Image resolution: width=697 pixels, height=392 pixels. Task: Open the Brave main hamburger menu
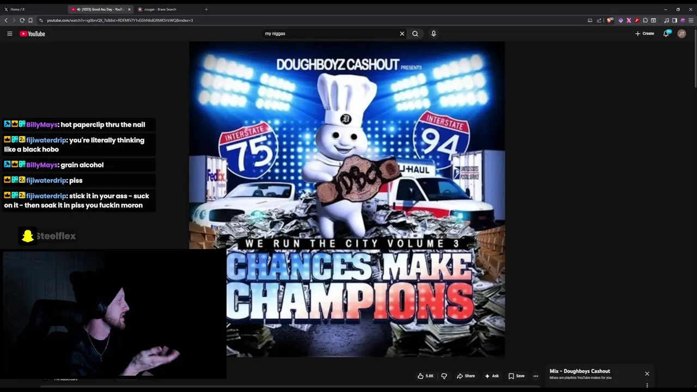[691, 20]
